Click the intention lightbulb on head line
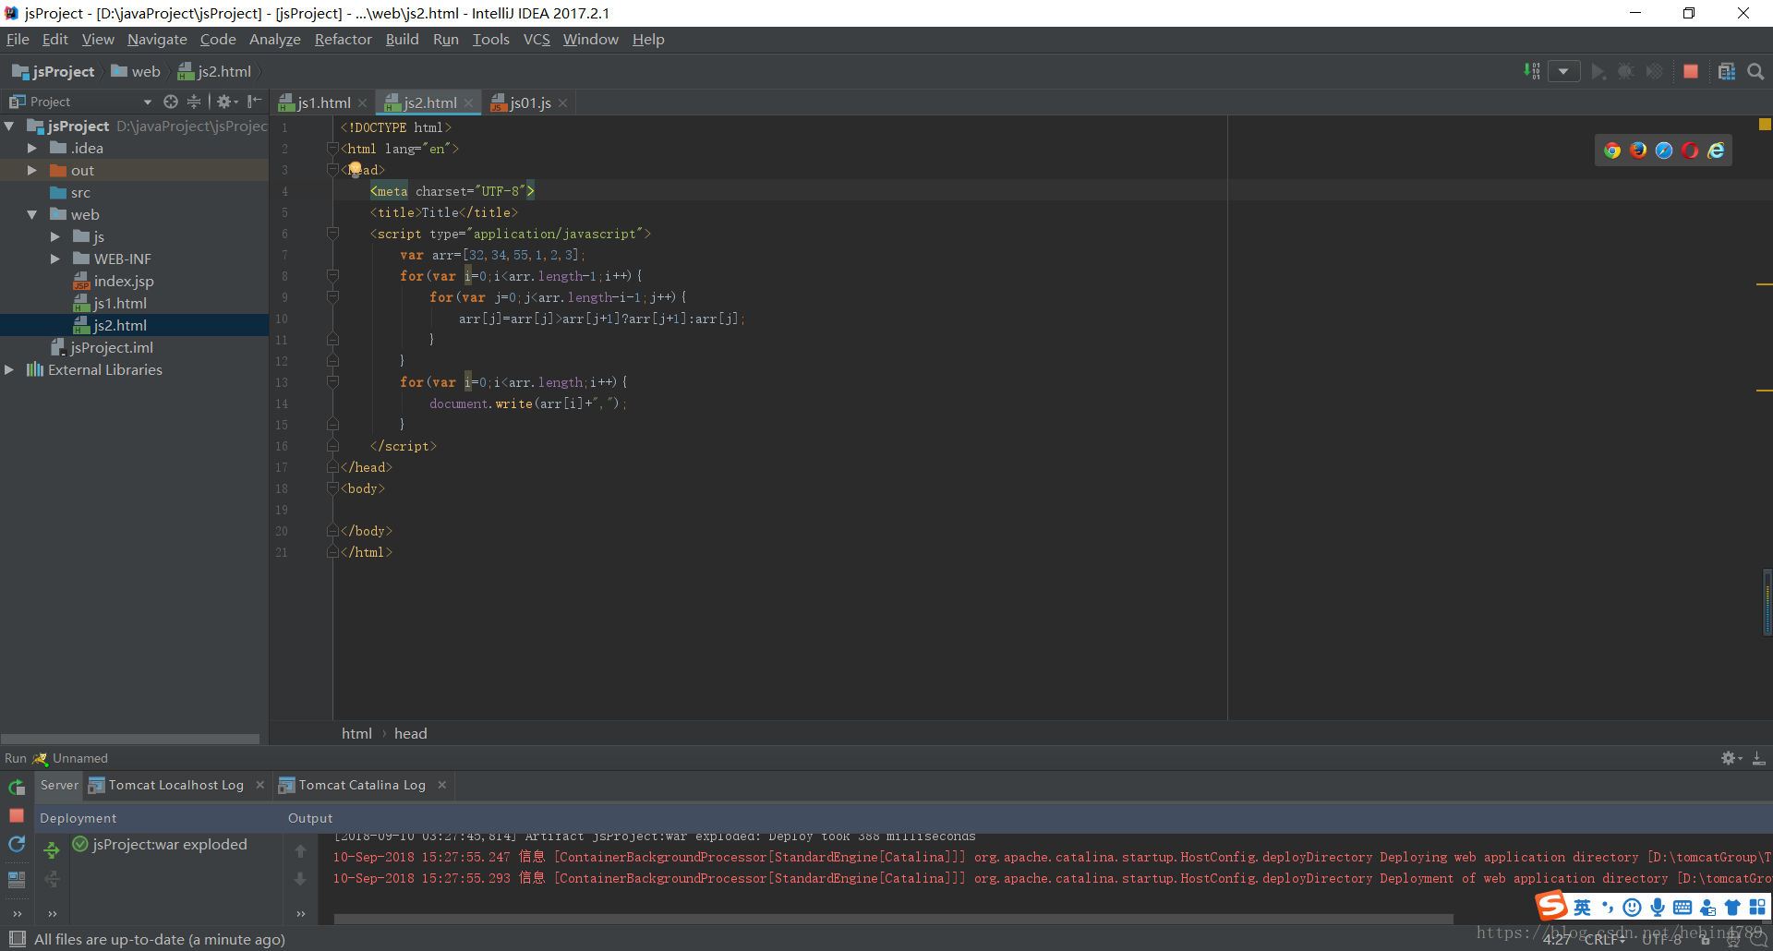The height and width of the screenshot is (951, 1773). coord(355,170)
